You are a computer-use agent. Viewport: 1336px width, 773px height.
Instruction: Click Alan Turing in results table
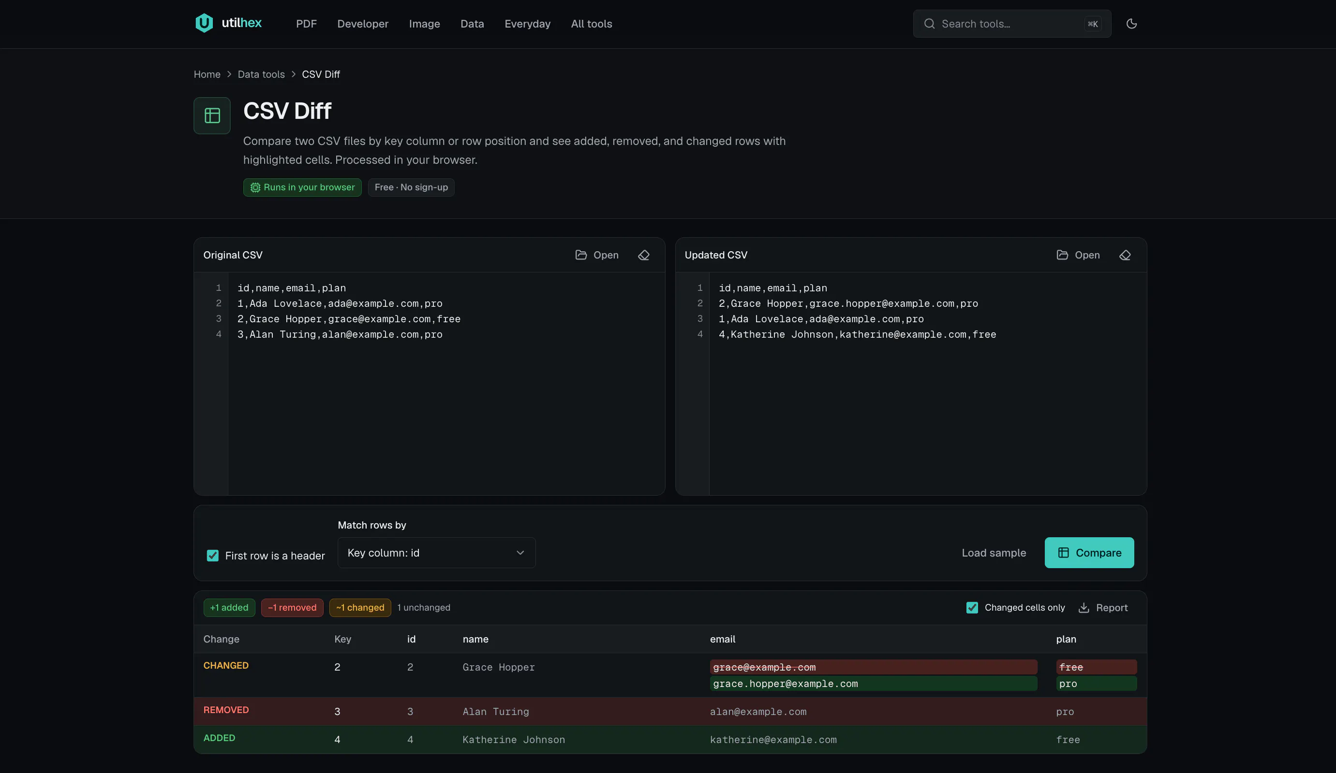(496, 712)
